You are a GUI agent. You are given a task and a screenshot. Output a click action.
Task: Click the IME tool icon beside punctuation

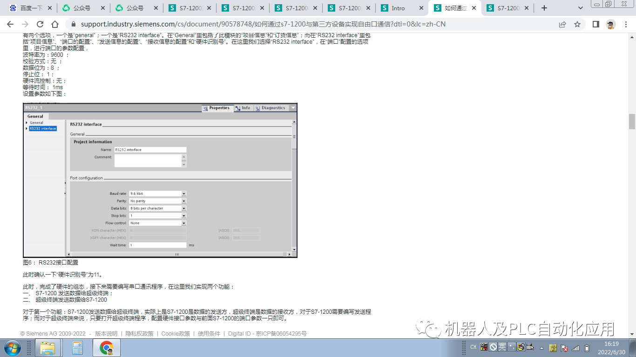point(521,347)
